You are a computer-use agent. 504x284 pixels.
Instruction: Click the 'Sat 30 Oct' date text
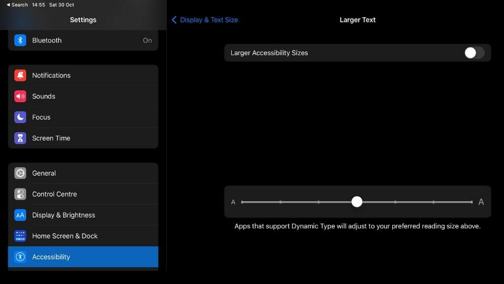[62, 5]
